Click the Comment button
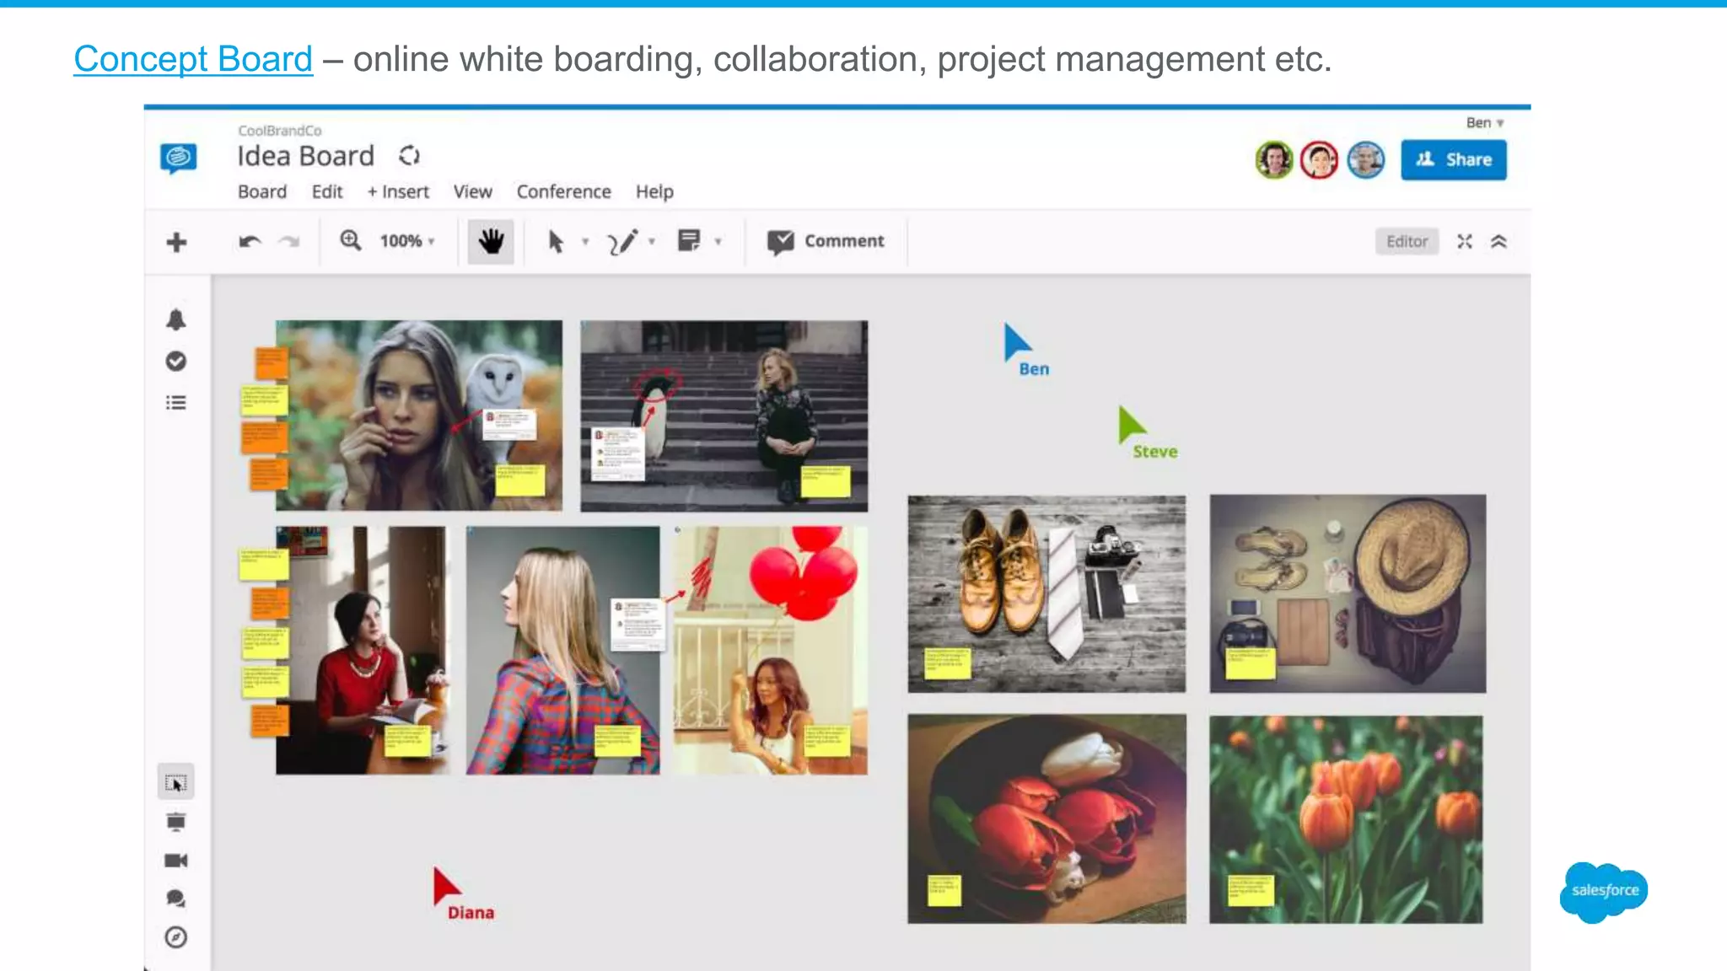 pyautogui.click(x=826, y=241)
